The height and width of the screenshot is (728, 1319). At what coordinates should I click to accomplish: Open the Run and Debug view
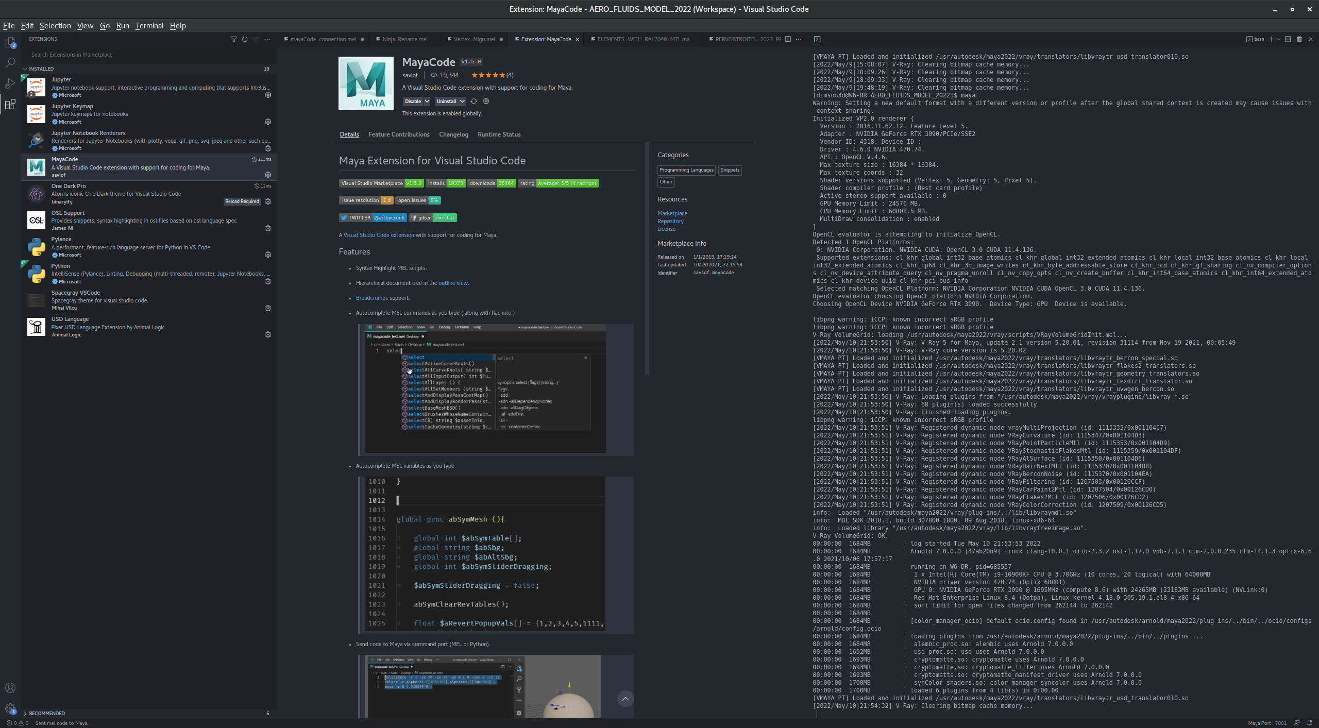click(x=10, y=83)
